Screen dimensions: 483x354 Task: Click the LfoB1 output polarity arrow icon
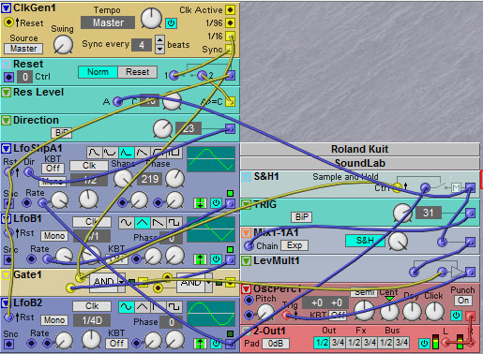click(200, 259)
